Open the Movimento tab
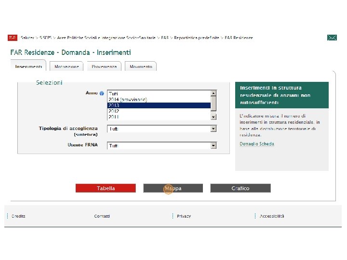This screenshot has width=347, height=260. 141,66
